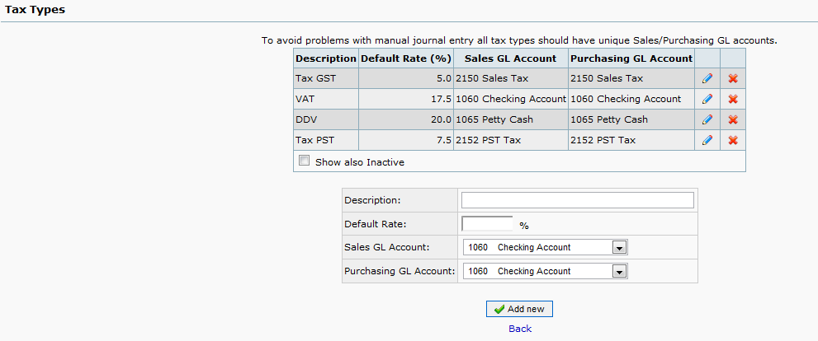Delete the Tax PST entry
Screen dimensions: 818x341
pos(732,140)
